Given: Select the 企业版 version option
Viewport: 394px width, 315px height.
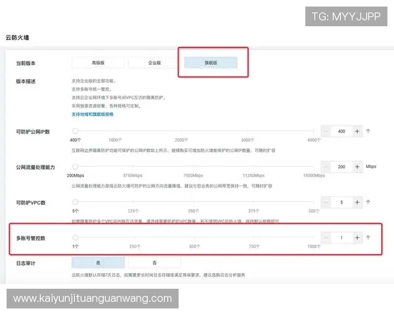Looking at the screenshot, I should click(154, 63).
